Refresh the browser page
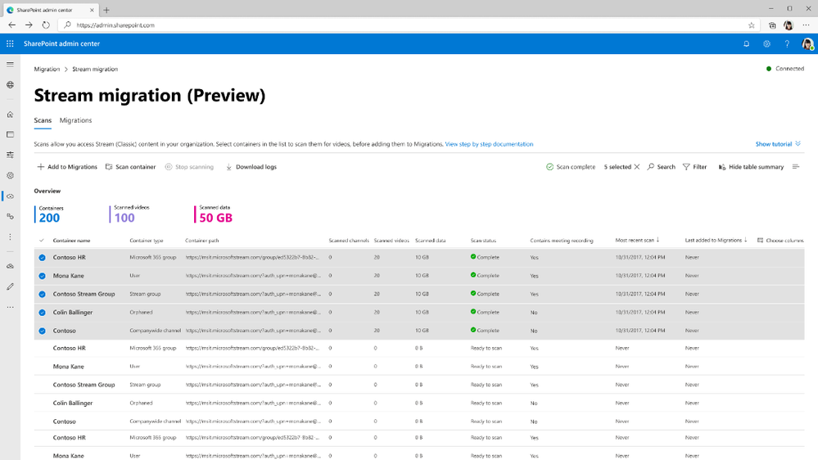The width and height of the screenshot is (818, 460). click(x=46, y=25)
